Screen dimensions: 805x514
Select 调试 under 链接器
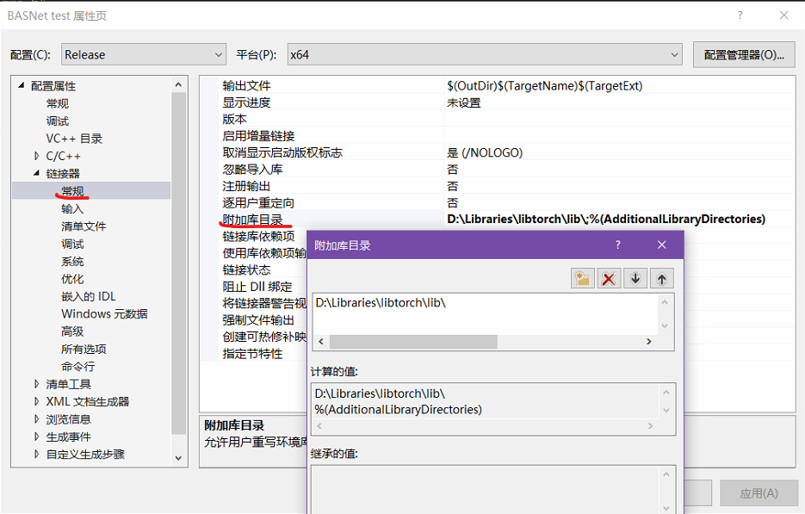72,244
